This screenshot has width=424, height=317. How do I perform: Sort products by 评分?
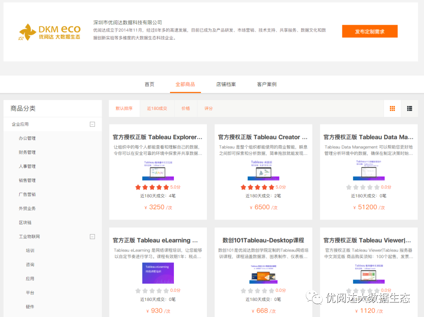208,109
